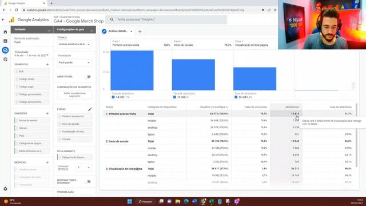Add a new metric with plus icon
Image resolution: width=366 pixels, height=206 pixels.
47,163
